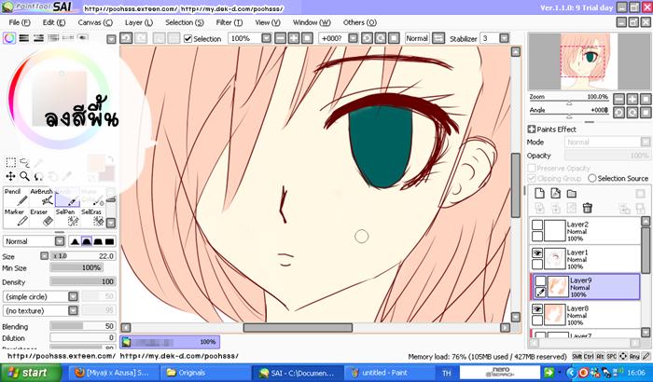653x382 pixels.
Task: Show Layer9 by its visibility box
Action: [x=540, y=281]
